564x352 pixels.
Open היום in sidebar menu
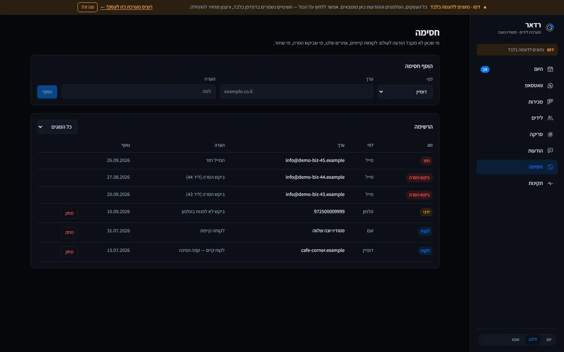[517, 69]
